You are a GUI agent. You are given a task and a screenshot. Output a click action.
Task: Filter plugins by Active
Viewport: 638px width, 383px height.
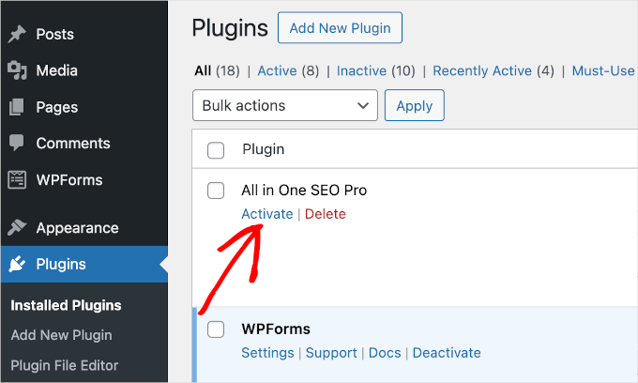point(277,70)
